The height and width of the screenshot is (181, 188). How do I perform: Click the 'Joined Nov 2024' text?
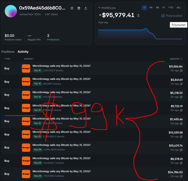pyautogui.click(x=30, y=14)
